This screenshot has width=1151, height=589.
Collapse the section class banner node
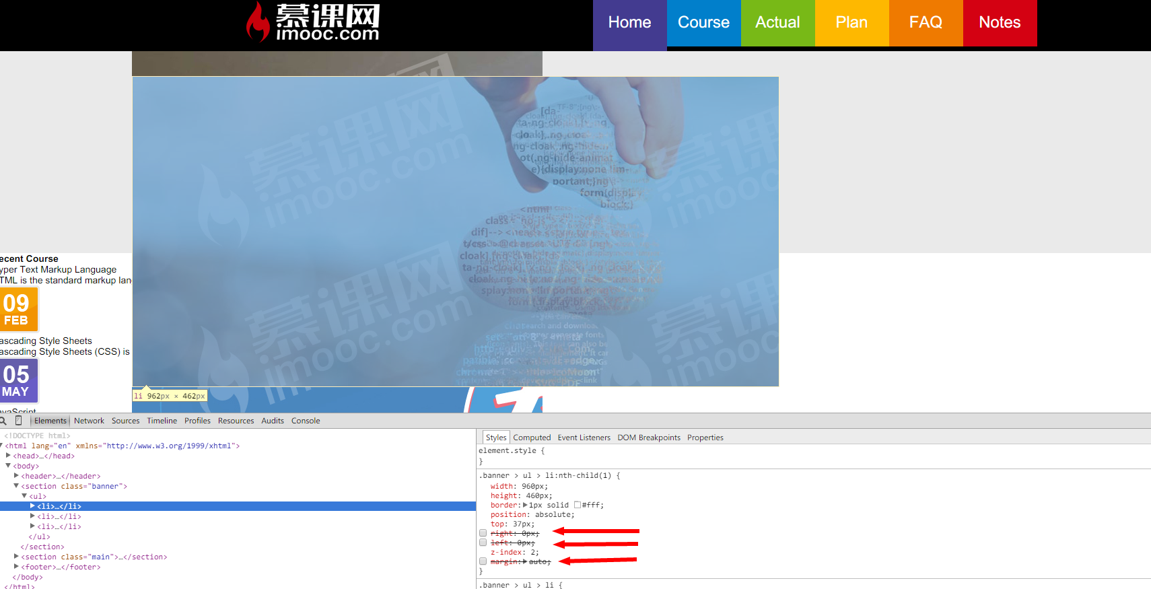(x=16, y=486)
